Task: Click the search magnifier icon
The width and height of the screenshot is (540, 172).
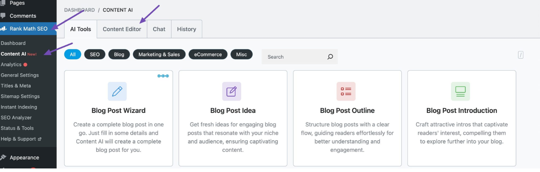Action: click(x=330, y=57)
